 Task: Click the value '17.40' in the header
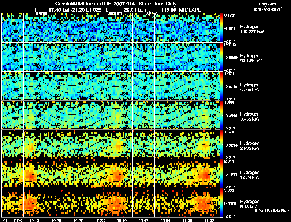point(55,10)
